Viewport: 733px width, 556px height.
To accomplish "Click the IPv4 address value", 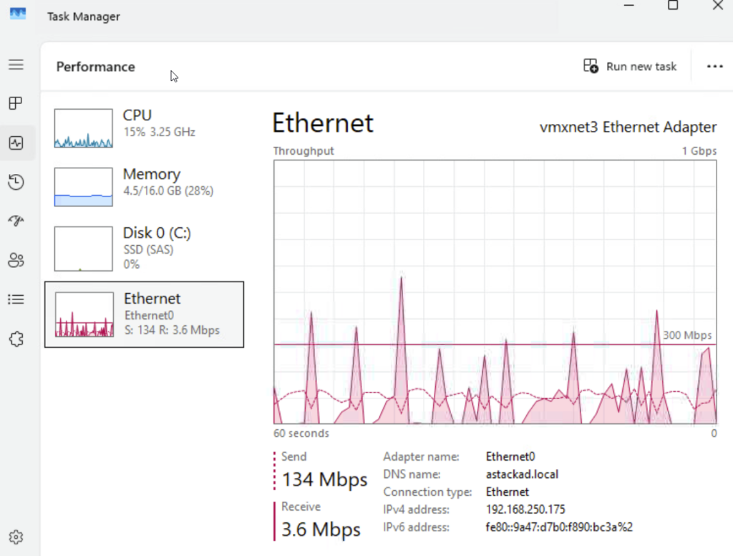I will coord(525,510).
